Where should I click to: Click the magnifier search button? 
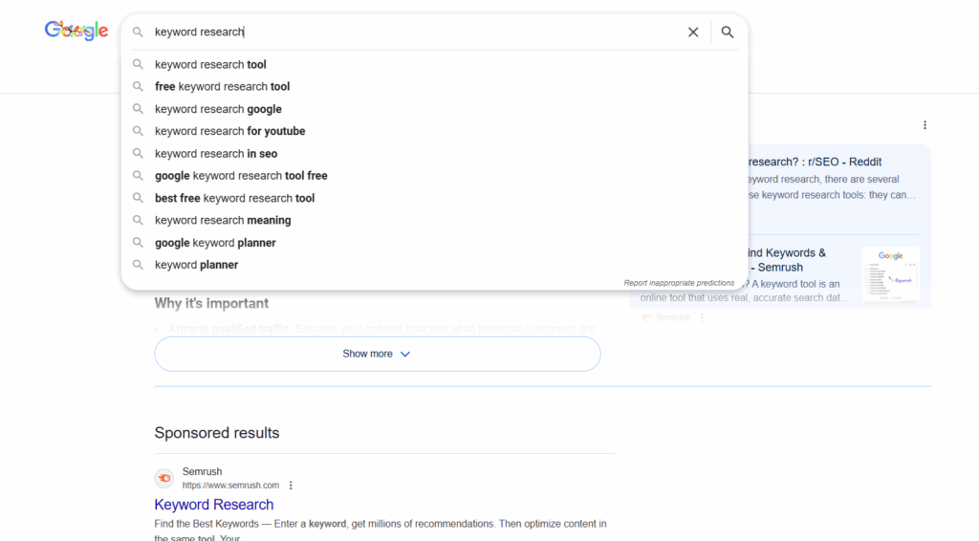[728, 32]
